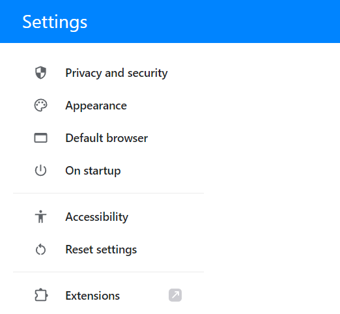
Task: Open the Privacy and security section
Action: 117,73
